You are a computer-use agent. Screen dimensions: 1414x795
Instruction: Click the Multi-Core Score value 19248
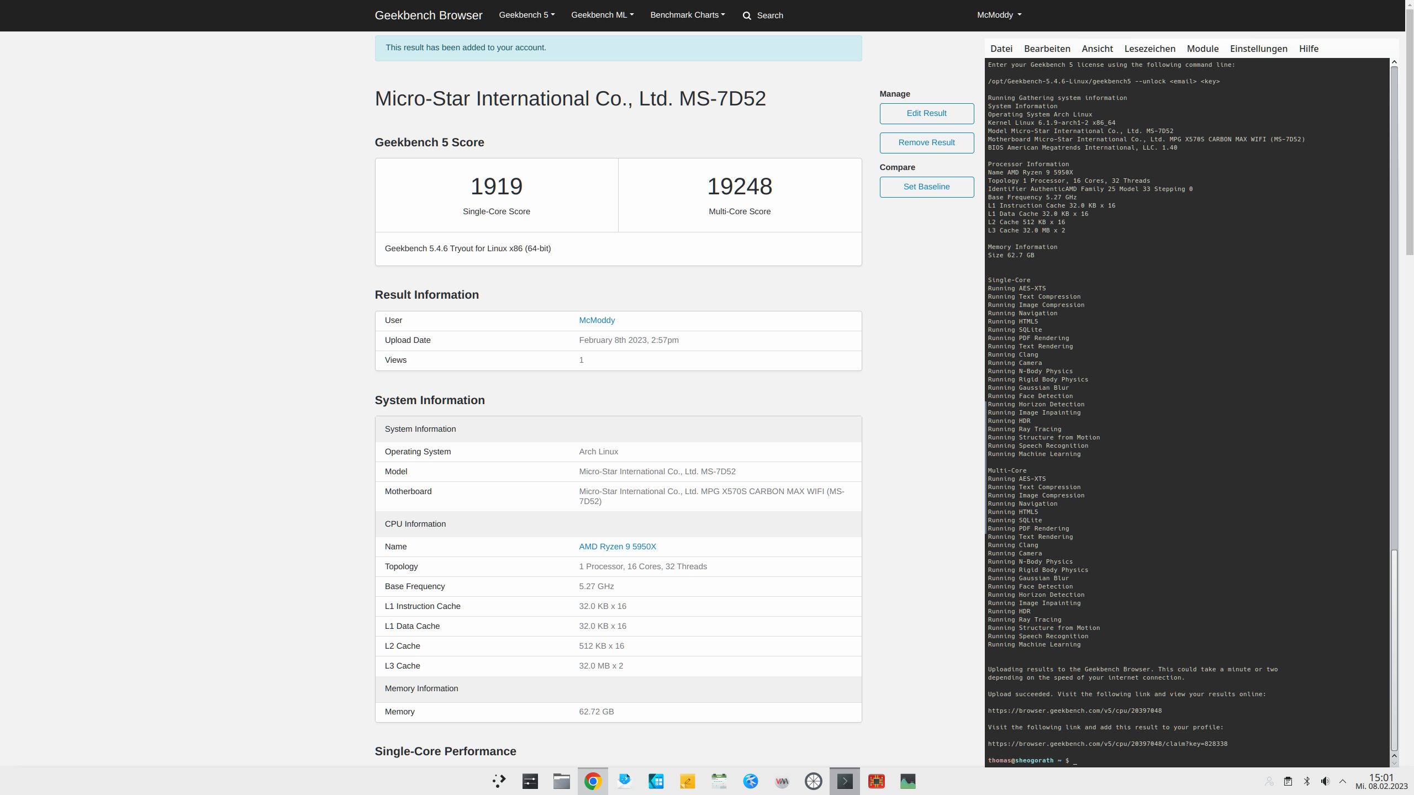(x=740, y=186)
